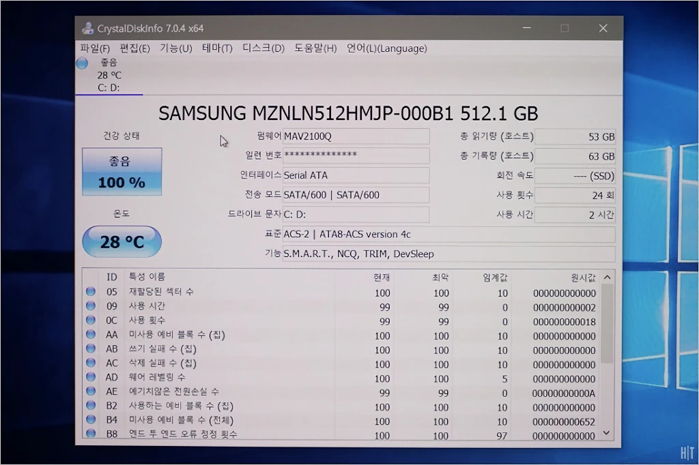Click the 임계값 column header
Screen dimensions: 699x465
tap(495, 277)
